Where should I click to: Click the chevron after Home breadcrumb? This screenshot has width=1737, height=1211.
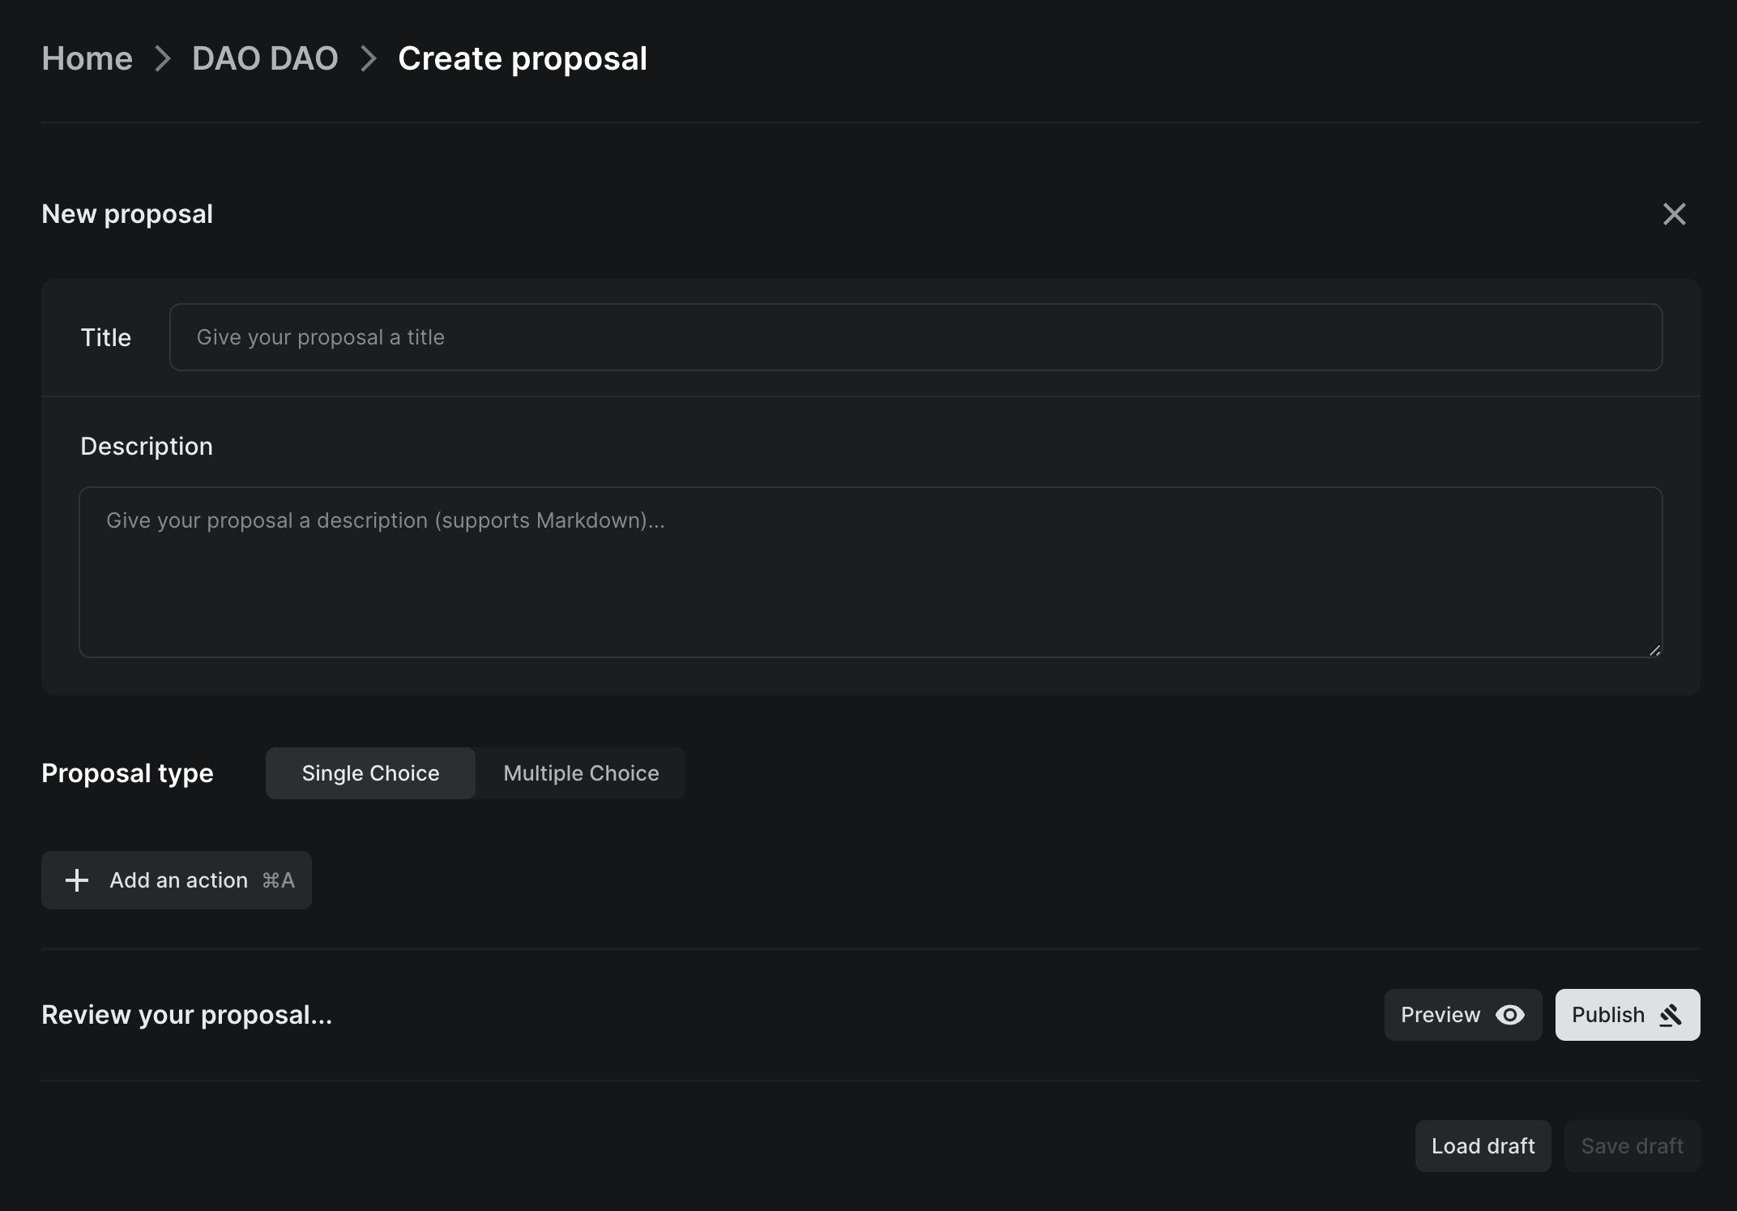click(163, 58)
